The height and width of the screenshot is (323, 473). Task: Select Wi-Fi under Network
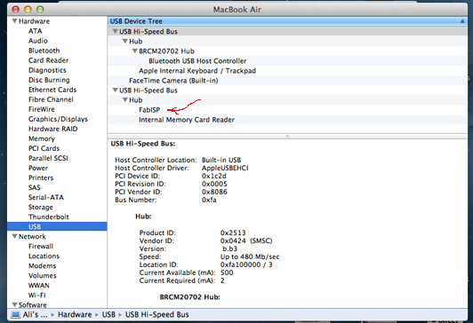click(x=36, y=295)
